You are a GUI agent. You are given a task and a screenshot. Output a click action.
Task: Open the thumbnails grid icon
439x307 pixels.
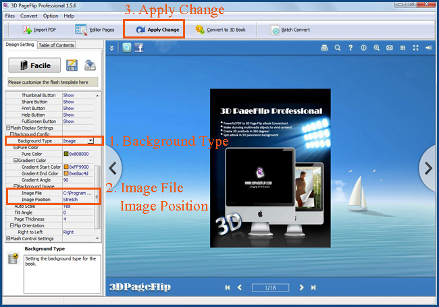(403, 48)
